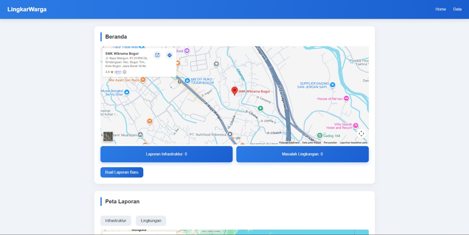The width and height of the screenshot is (469, 235).
Task: Click the Jl. Tol Jagorawi road label
Action: pos(282,97)
